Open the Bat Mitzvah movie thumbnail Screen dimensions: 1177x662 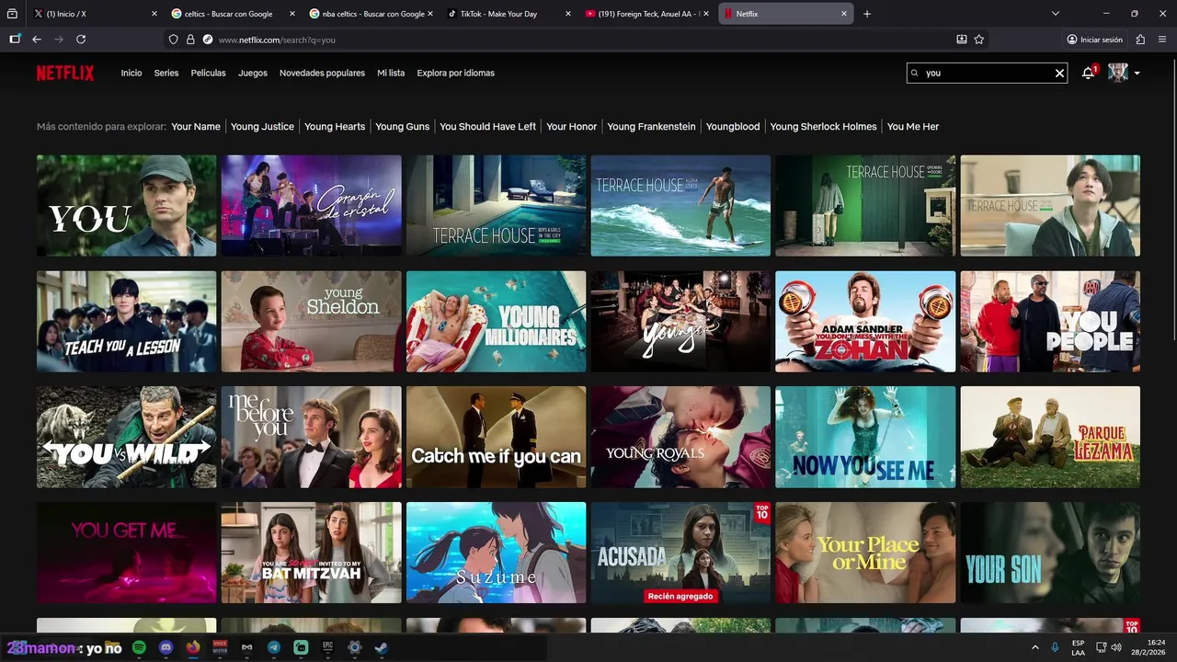click(x=311, y=553)
